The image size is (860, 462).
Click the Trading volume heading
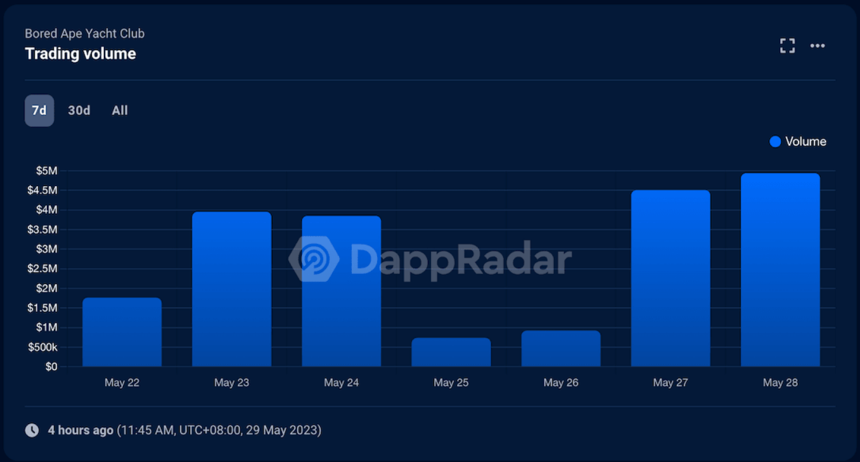(x=80, y=54)
